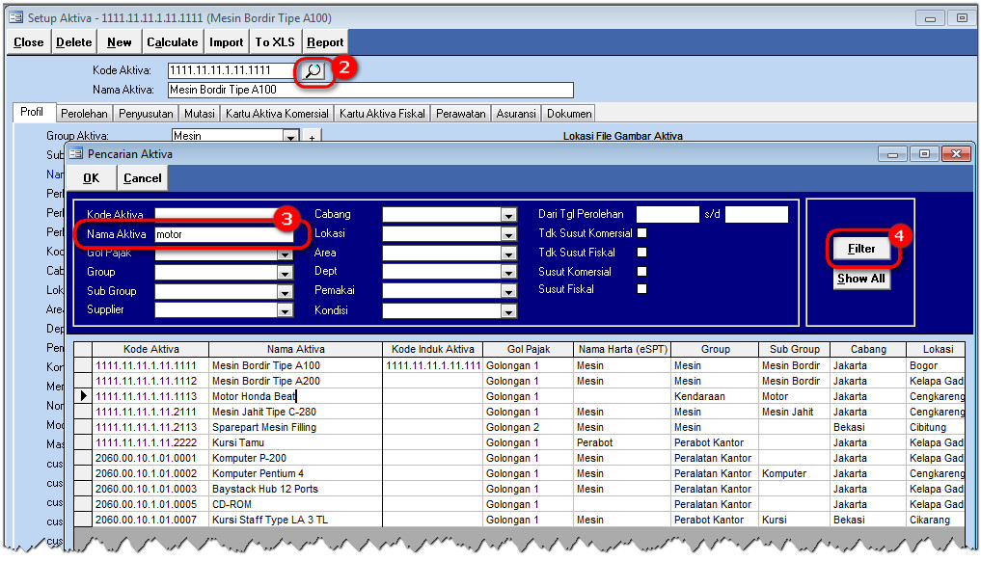The image size is (981, 561).
Task: Switch to the Penyusutan tab
Action: click(x=145, y=114)
